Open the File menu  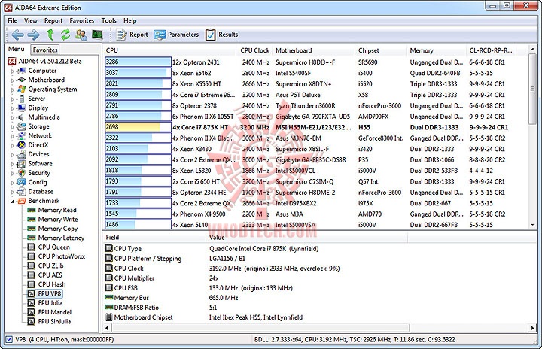(13, 20)
